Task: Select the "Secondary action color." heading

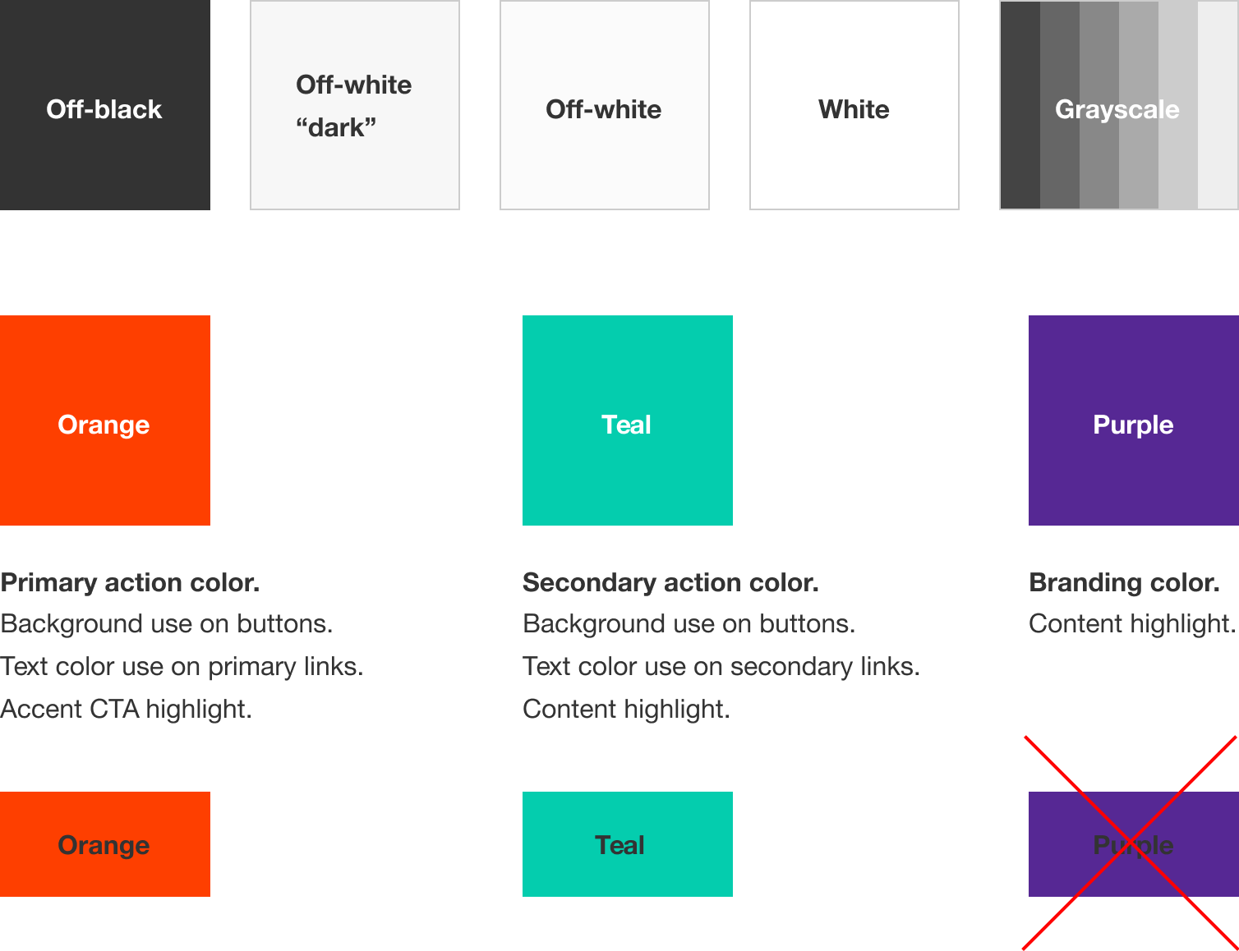Action: pyautogui.click(x=670, y=582)
